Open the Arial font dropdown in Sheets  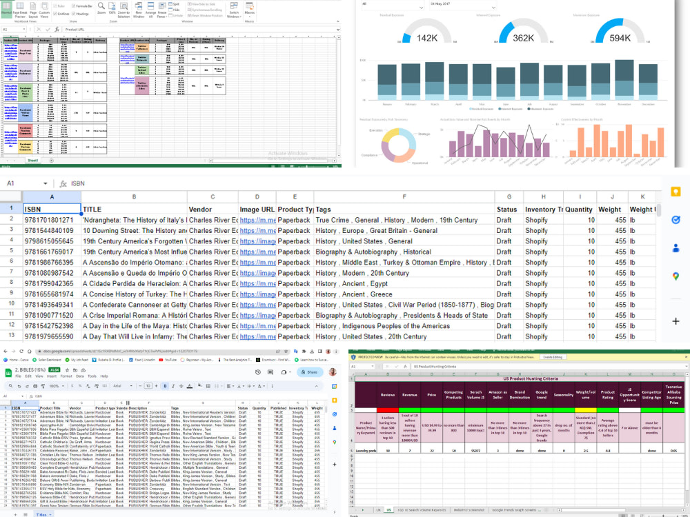point(123,386)
